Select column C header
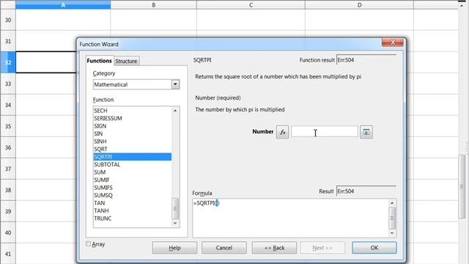The height and width of the screenshot is (264, 469). pyautogui.click(x=251, y=5)
